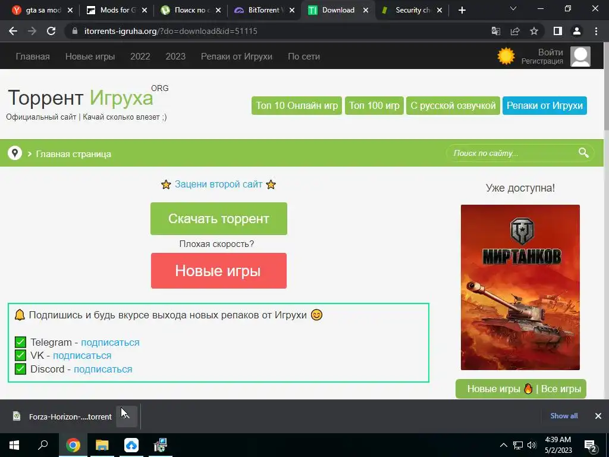Image resolution: width=609 pixels, height=457 pixels.
Task: Open the 2022 nav item
Action: point(140,57)
